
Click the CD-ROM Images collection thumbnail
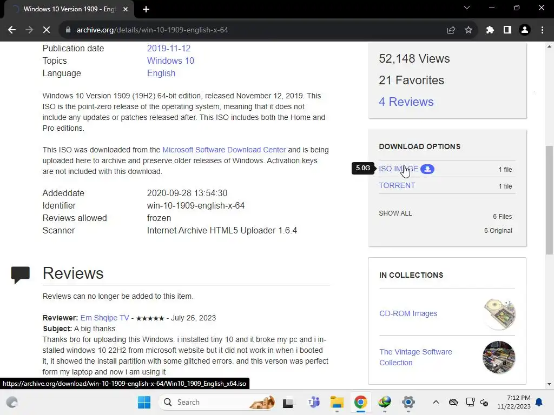[x=499, y=314]
